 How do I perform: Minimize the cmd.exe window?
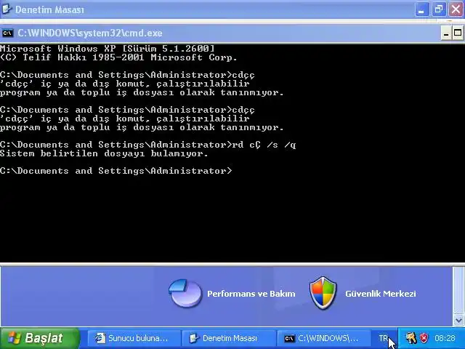(x=445, y=33)
